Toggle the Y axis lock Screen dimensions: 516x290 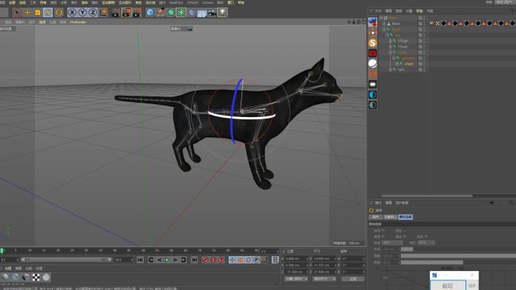tap(82, 13)
